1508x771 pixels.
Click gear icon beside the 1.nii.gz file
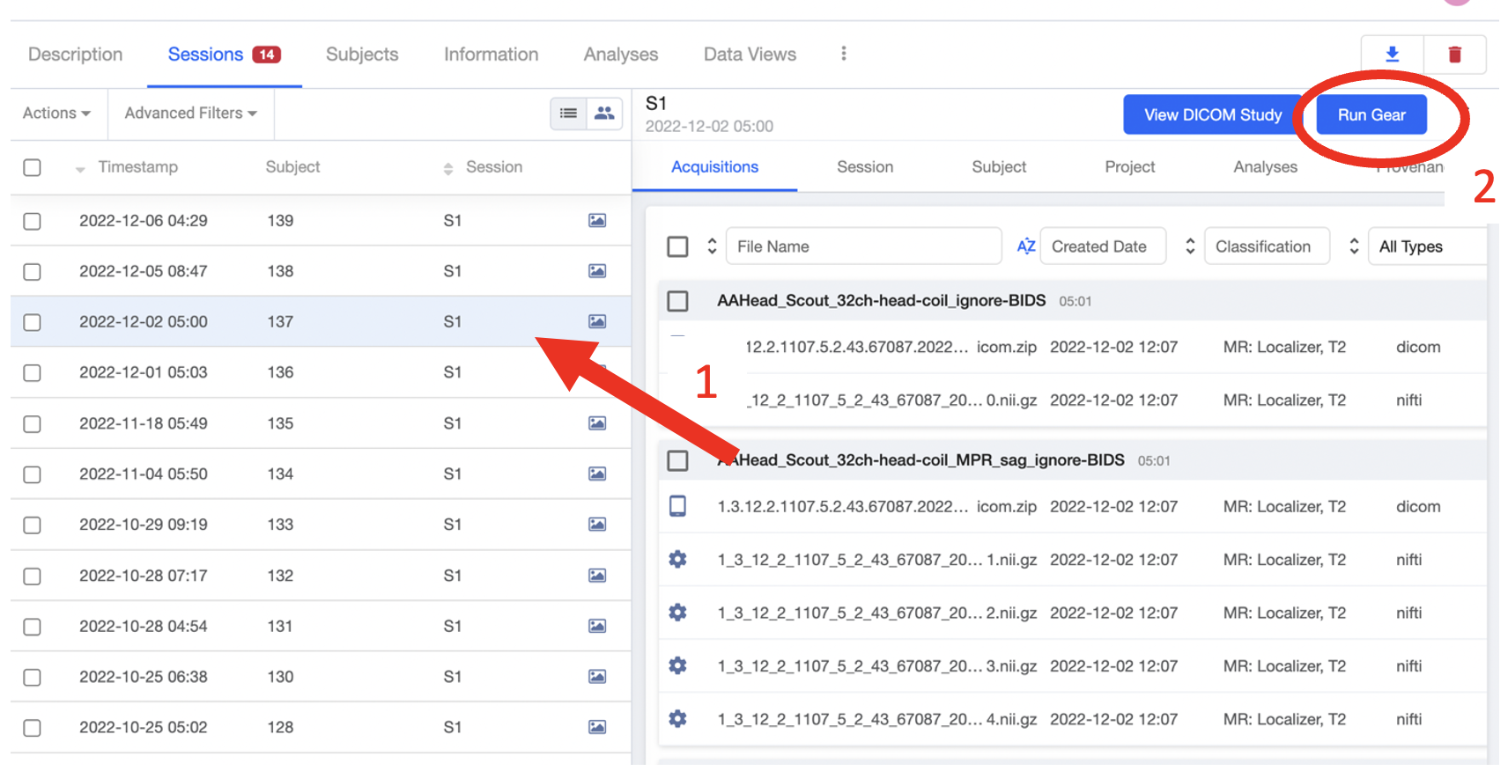[x=677, y=560]
